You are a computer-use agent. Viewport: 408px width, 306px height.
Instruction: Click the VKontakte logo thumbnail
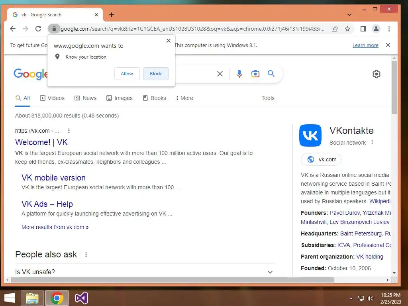click(310, 135)
